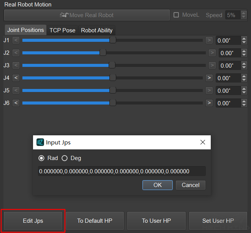Image resolution: width=251 pixels, height=233 pixels.
Task: Select the Deg radio button
Action: coord(65,158)
